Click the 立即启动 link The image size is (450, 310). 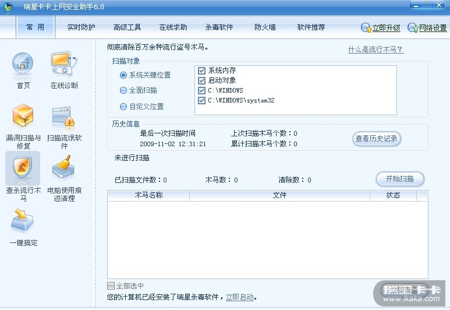tap(240, 297)
